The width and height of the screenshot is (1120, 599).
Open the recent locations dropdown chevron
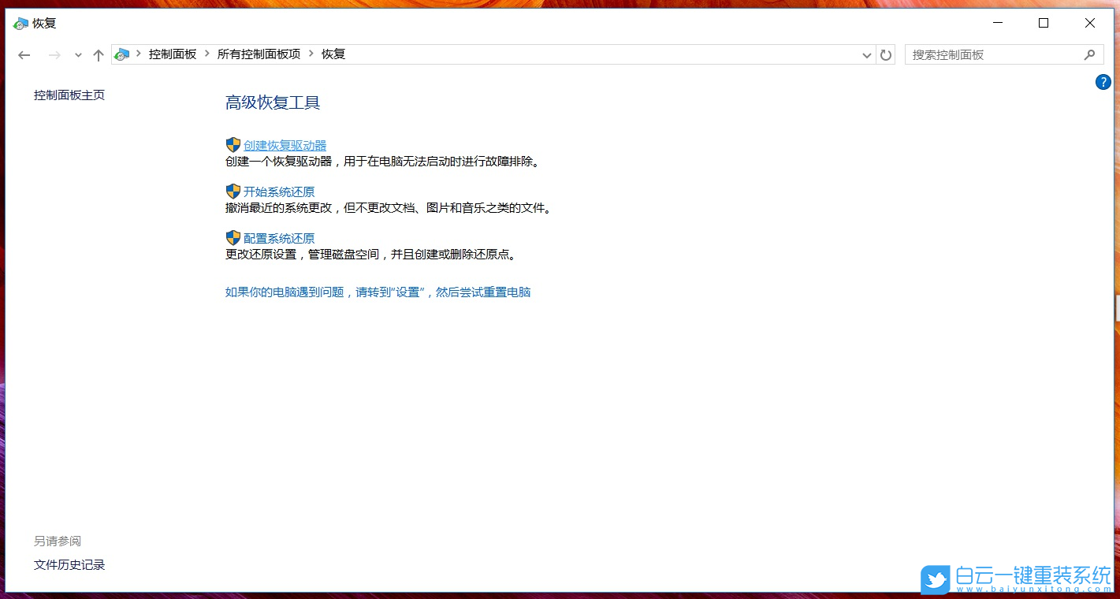tap(76, 55)
